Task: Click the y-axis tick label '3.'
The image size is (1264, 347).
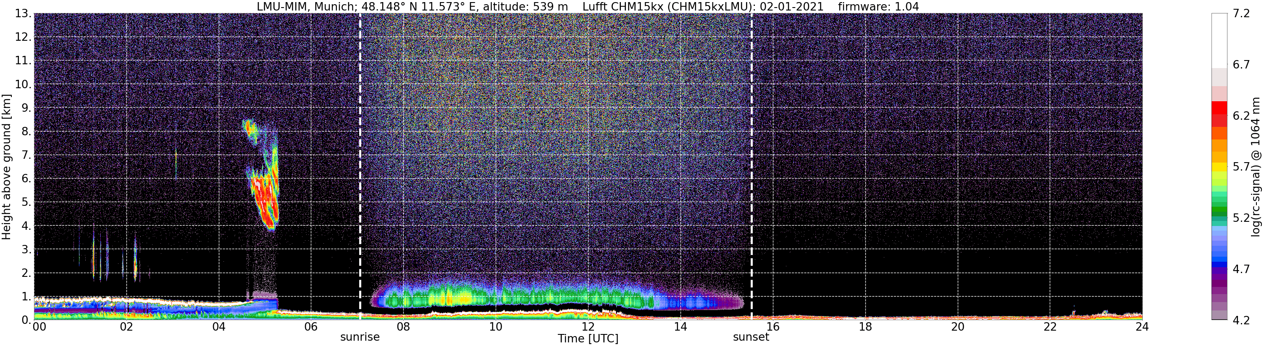Action: pos(26,249)
